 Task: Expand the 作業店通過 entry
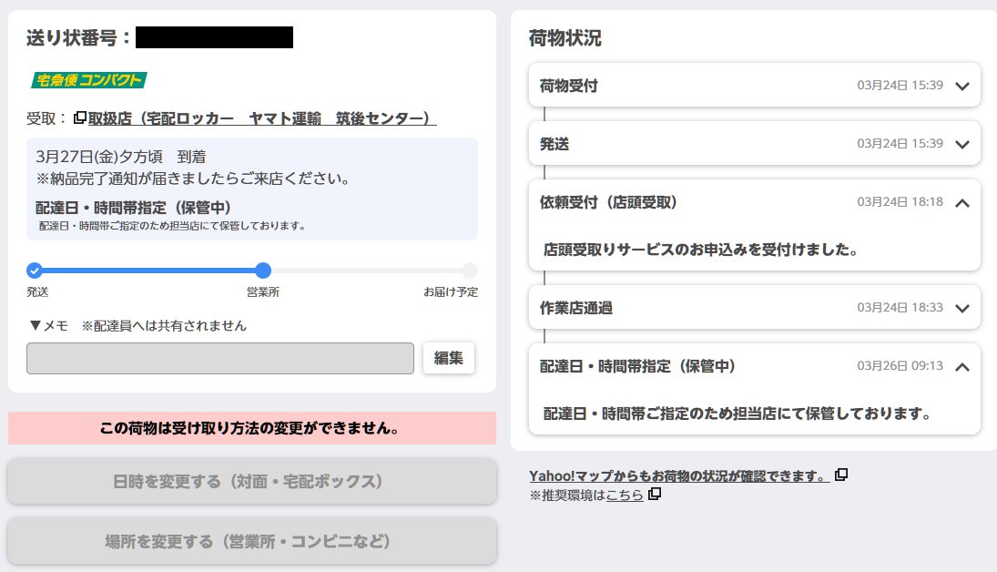[961, 308]
